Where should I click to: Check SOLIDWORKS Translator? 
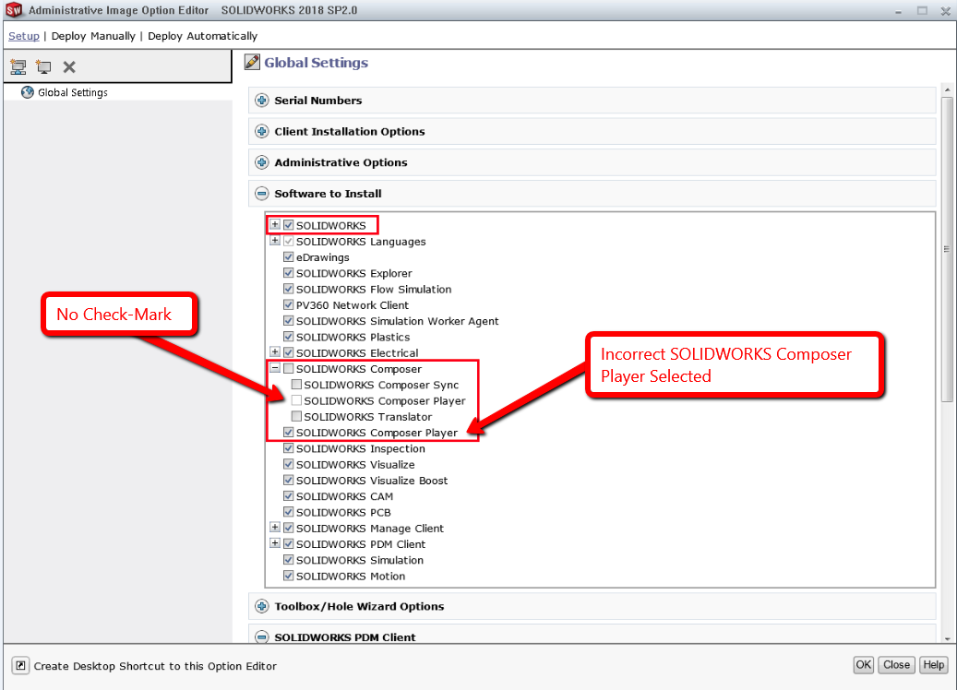pos(296,416)
